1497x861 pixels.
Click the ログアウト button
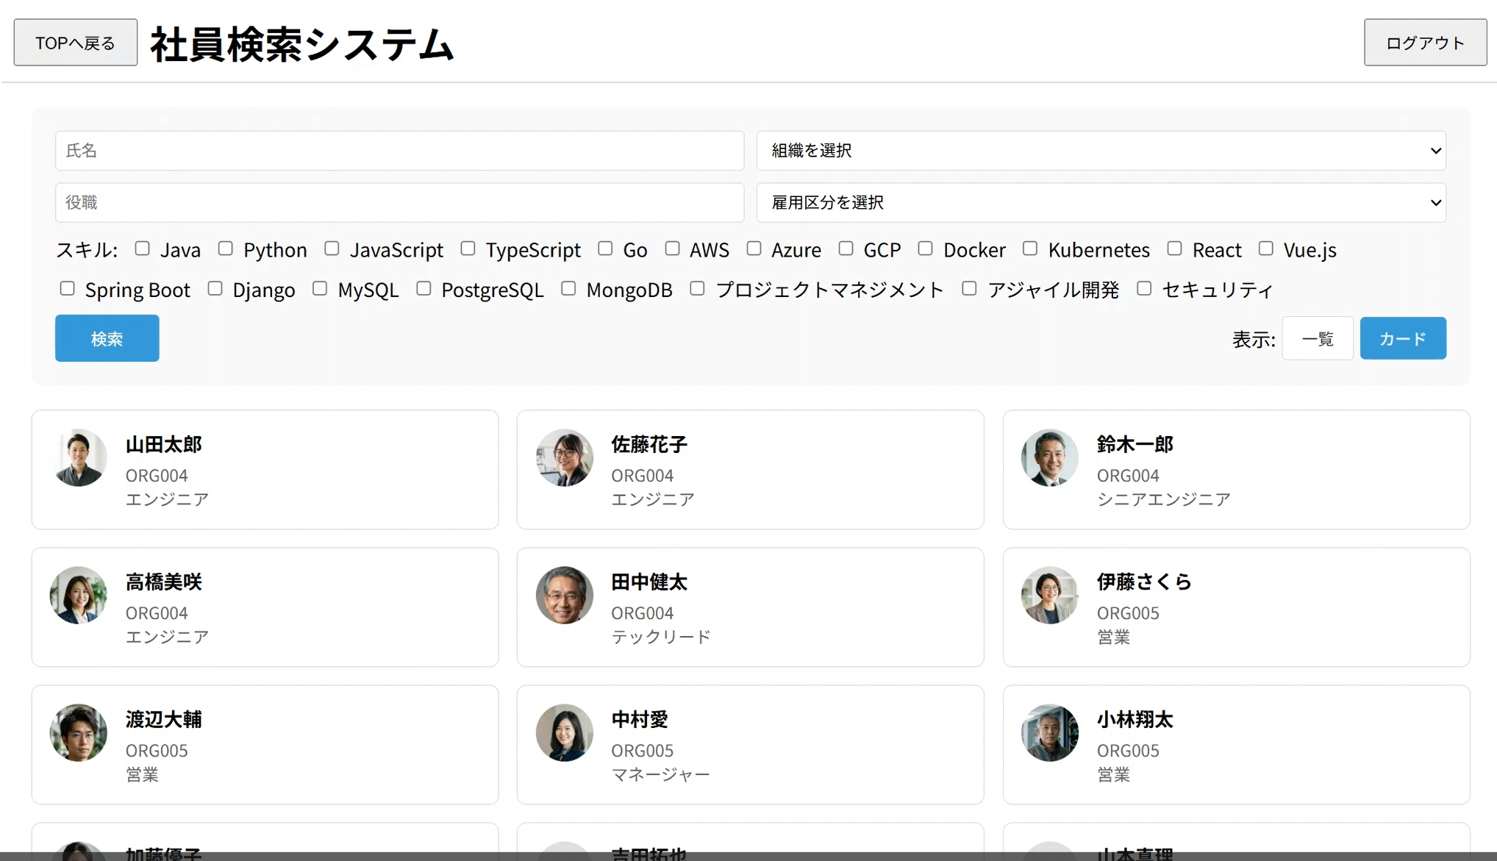tap(1424, 43)
